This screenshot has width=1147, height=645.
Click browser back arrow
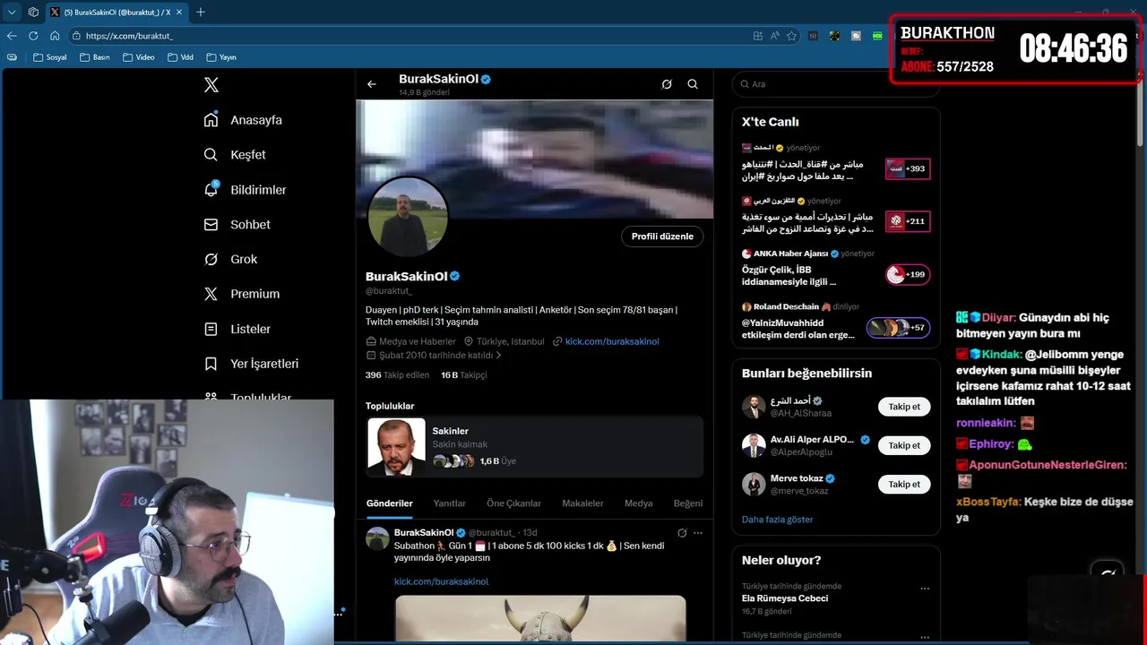[x=12, y=36]
